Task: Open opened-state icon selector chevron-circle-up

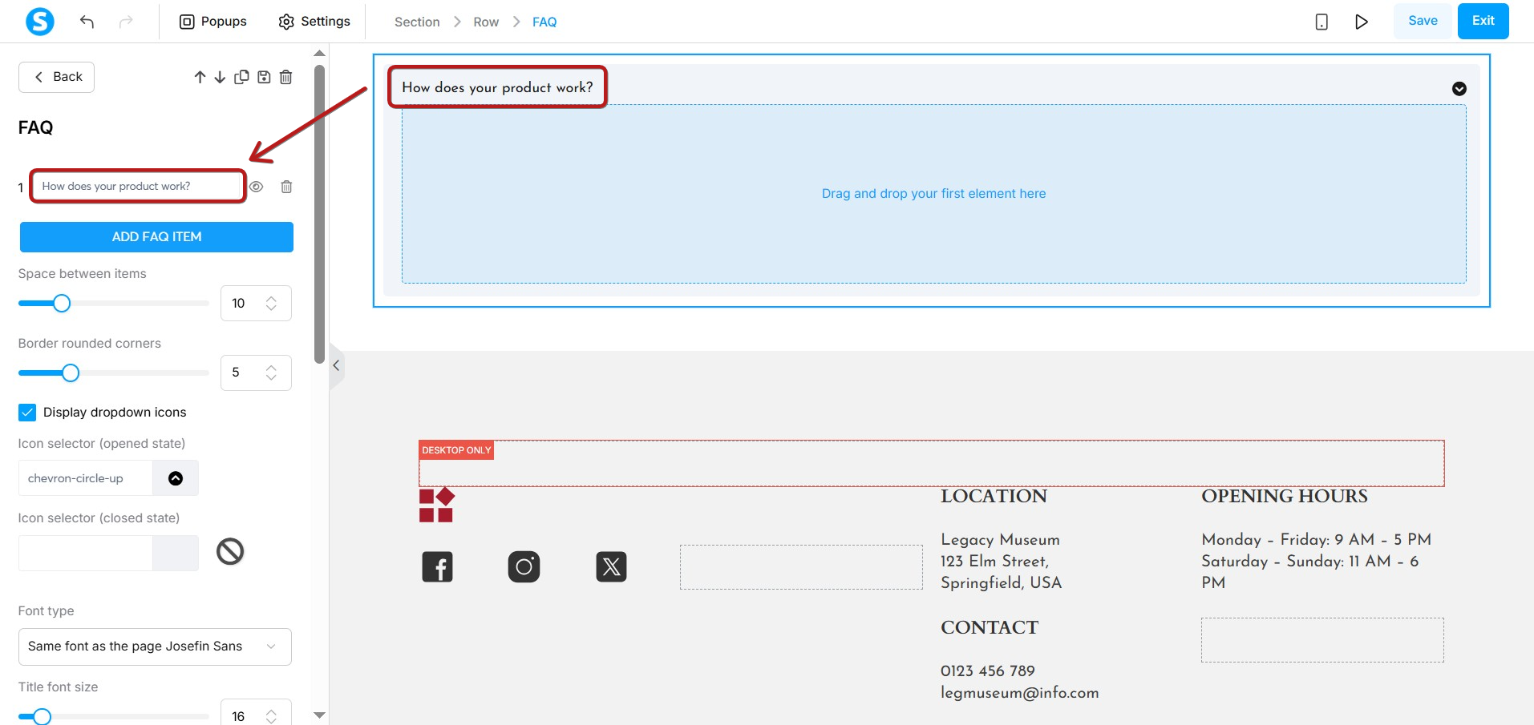Action: (x=85, y=478)
